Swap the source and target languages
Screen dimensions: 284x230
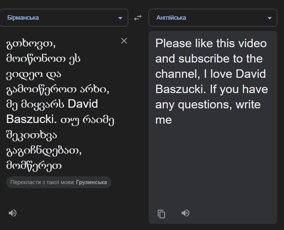(138, 18)
